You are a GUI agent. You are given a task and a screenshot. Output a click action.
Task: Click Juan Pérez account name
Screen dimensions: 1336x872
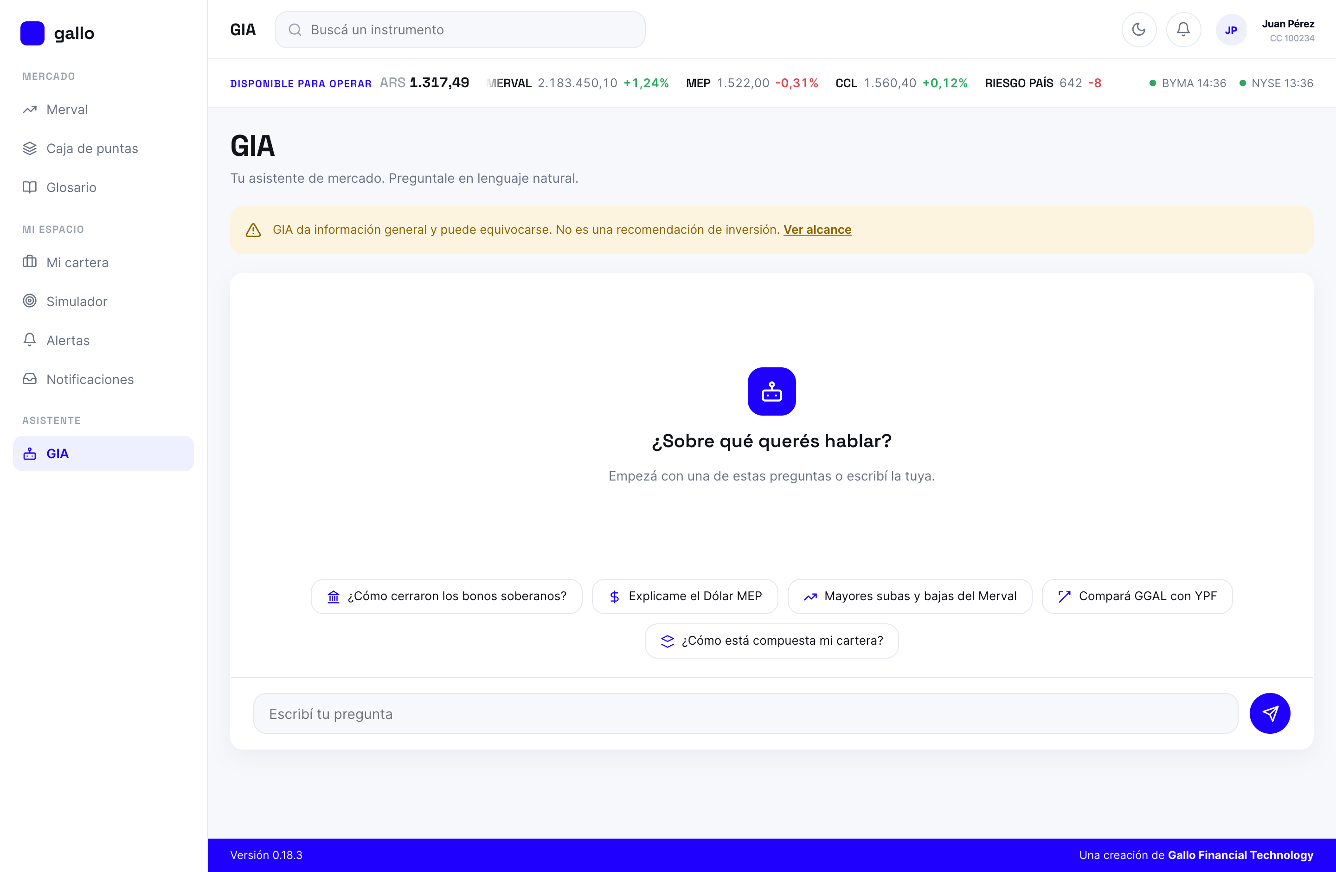click(x=1288, y=24)
